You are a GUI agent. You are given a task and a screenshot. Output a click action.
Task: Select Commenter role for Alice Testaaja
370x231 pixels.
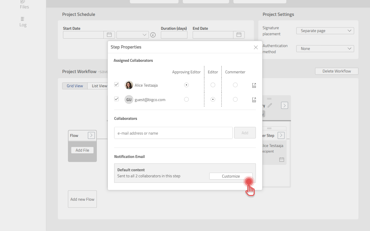click(x=235, y=85)
